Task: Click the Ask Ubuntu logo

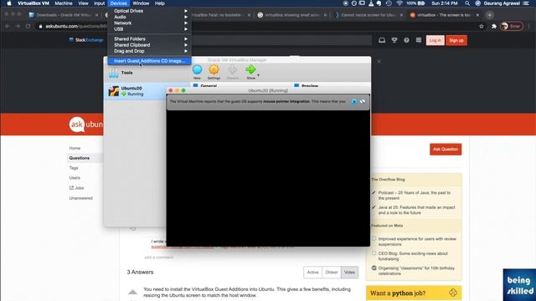Action: (86, 125)
